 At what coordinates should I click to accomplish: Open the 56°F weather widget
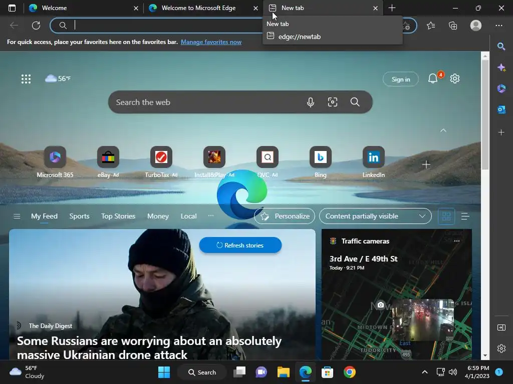pos(58,78)
